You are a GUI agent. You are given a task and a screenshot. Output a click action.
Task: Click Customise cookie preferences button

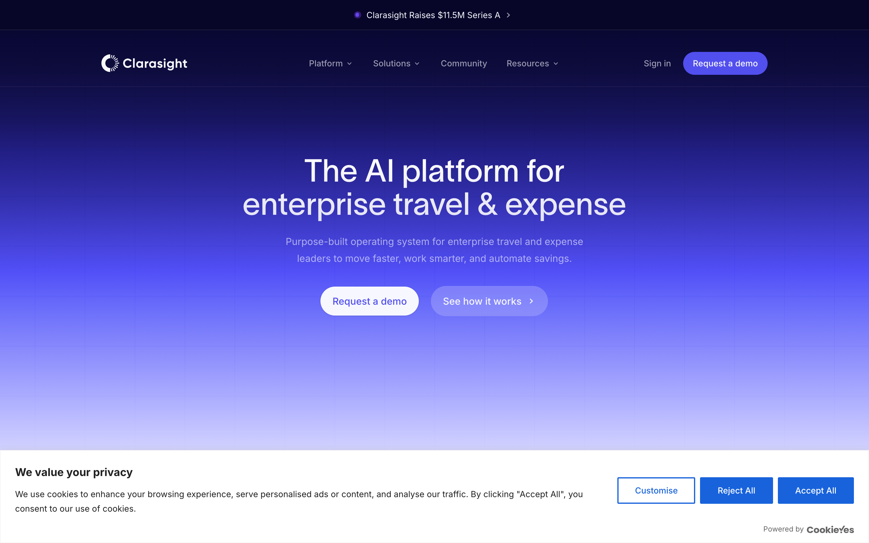[656, 490]
